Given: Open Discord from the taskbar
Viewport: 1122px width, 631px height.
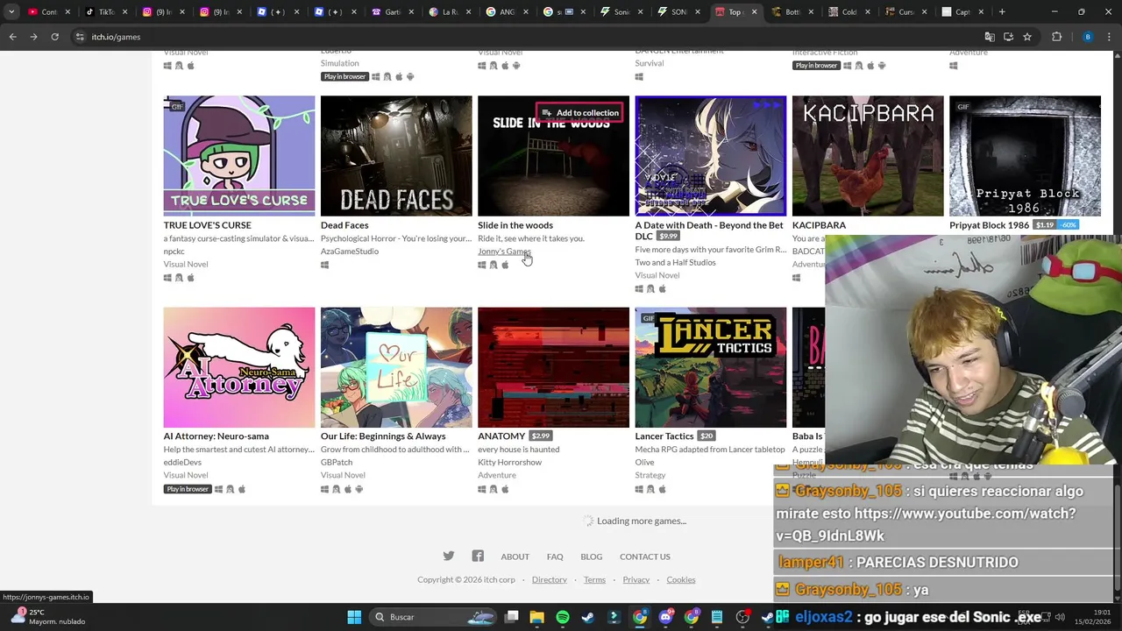Looking at the screenshot, I should click(x=665, y=617).
